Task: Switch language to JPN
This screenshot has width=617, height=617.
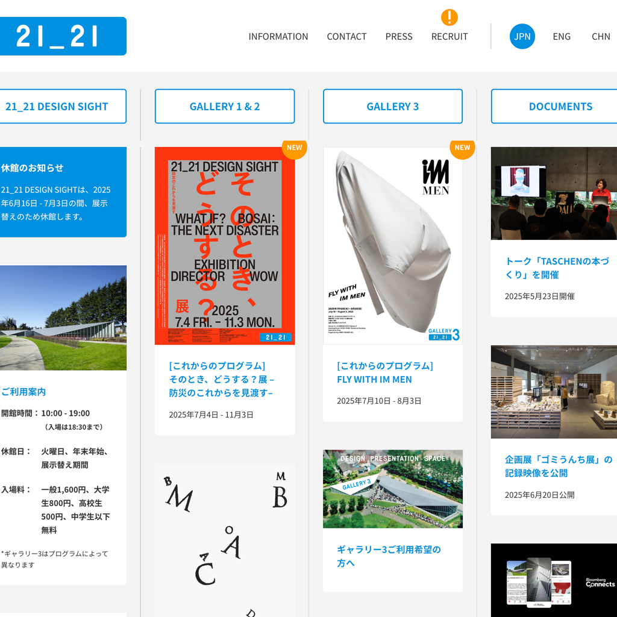Action: pos(522,36)
